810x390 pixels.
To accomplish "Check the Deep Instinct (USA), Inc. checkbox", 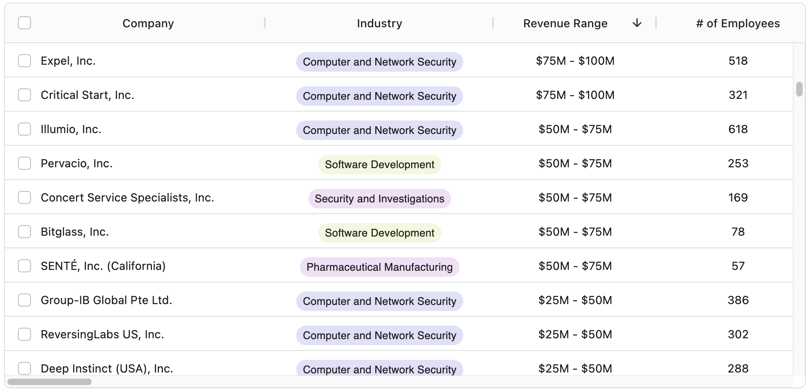I will click(24, 368).
